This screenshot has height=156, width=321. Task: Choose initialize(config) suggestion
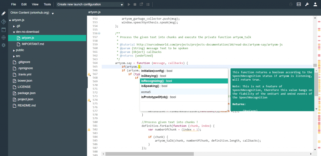184,71
